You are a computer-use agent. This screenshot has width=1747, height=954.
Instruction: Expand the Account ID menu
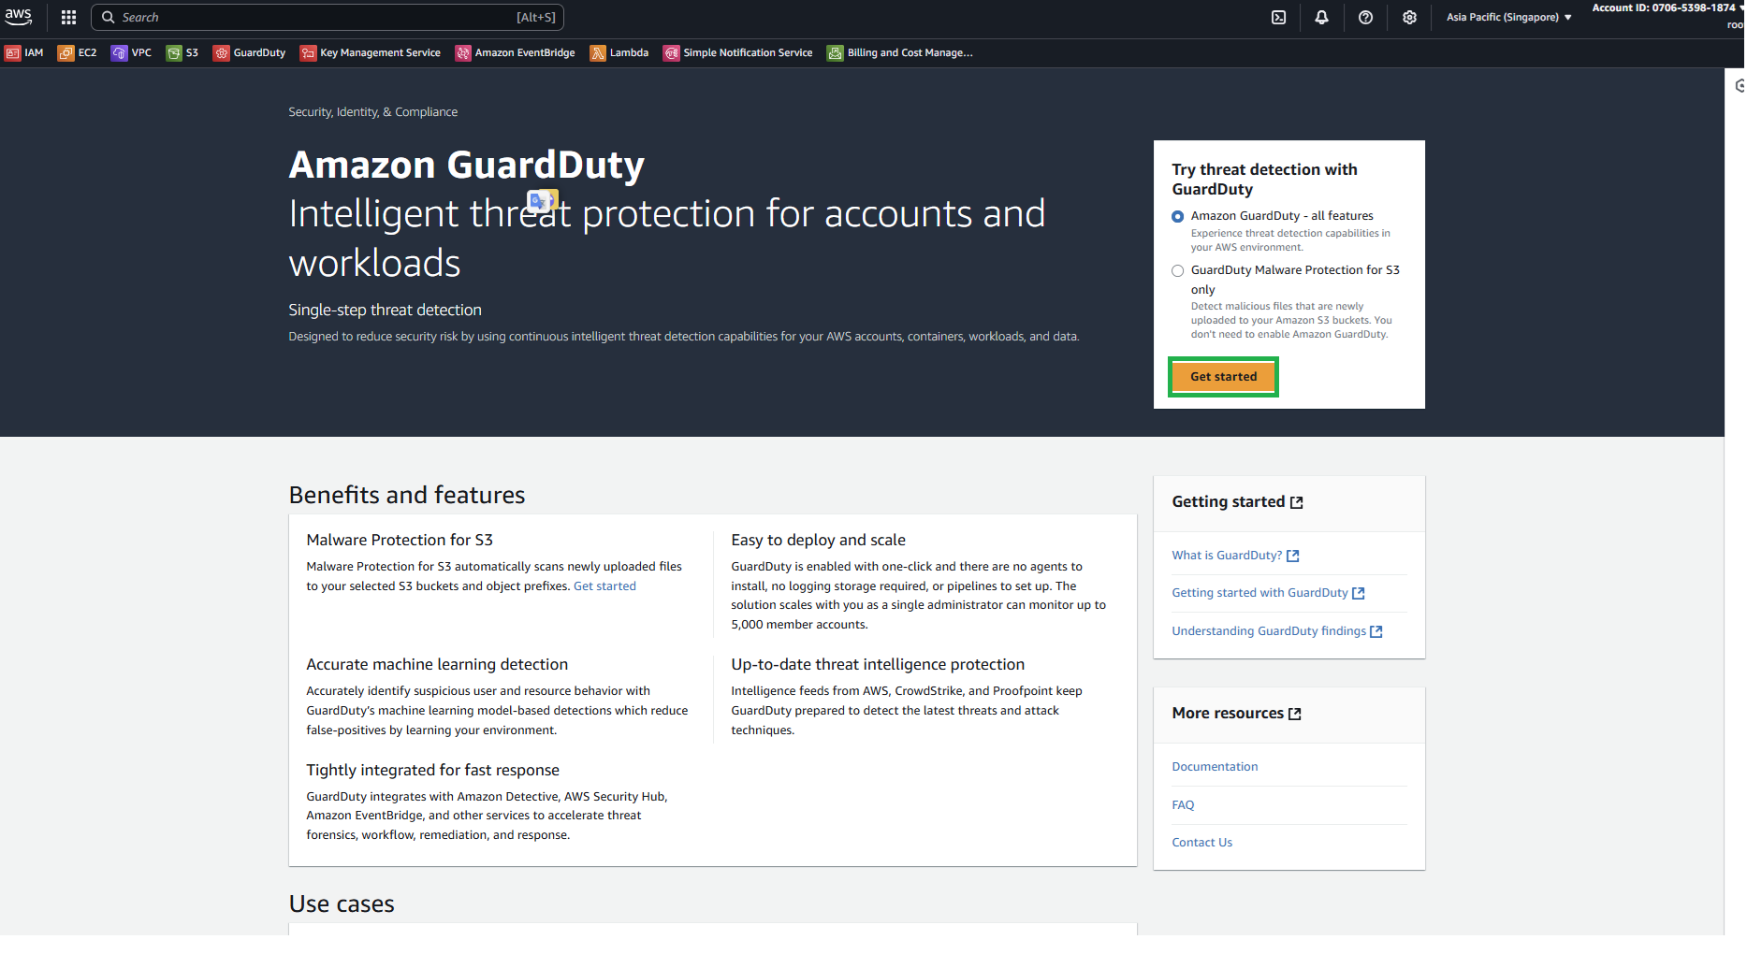1668,7
